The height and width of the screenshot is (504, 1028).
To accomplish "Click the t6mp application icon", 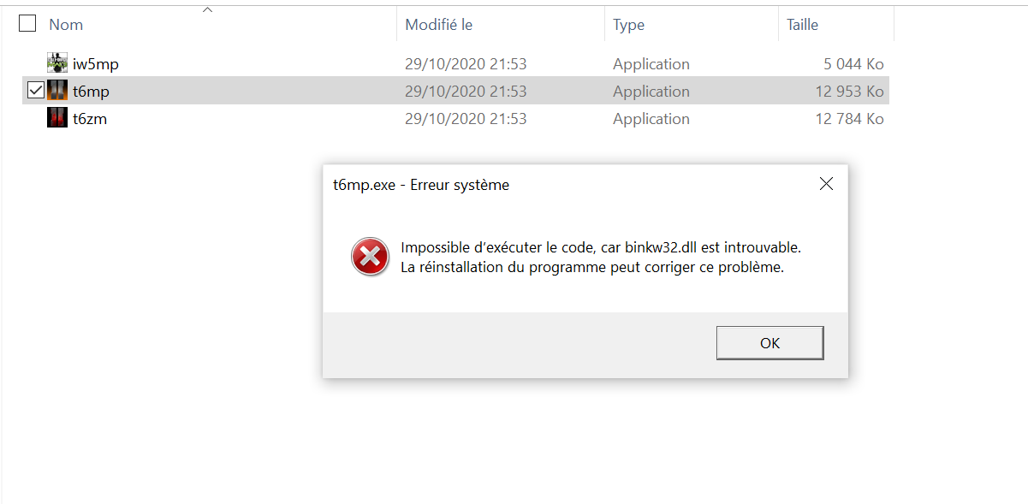I will [57, 91].
